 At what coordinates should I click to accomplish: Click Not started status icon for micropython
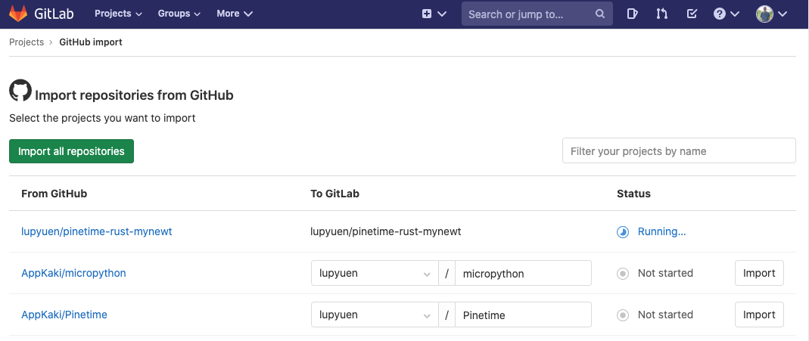pos(623,274)
